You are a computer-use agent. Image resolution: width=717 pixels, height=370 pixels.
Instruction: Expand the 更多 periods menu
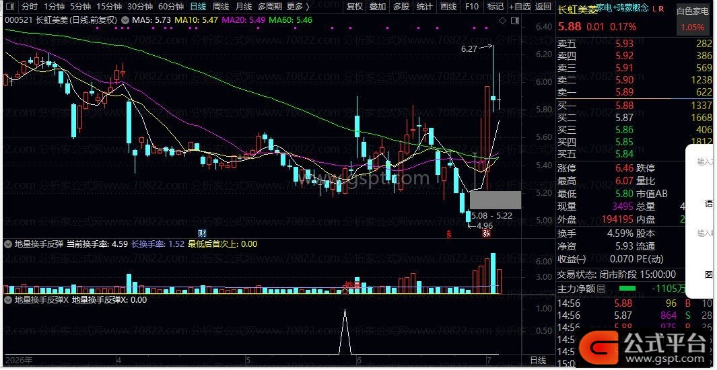click(298, 7)
